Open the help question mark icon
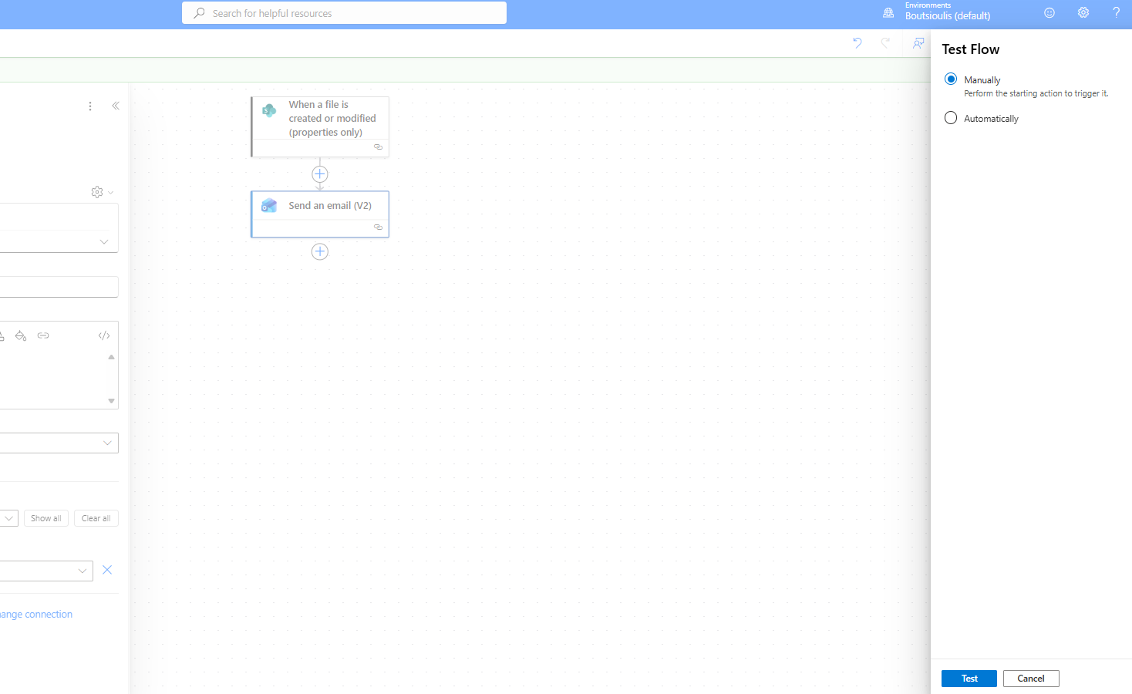The height and width of the screenshot is (694, 1132). [x=1115, y=13]
